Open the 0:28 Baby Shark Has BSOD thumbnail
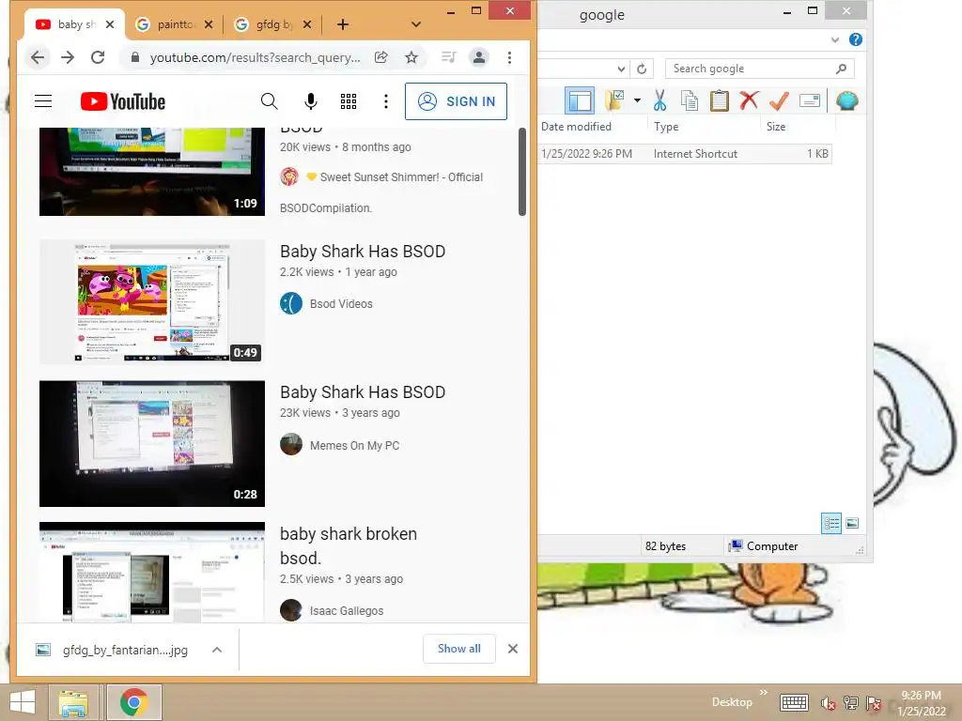Image resolution: width=962 pixels, height=721 pixels. tap(152, 444)
